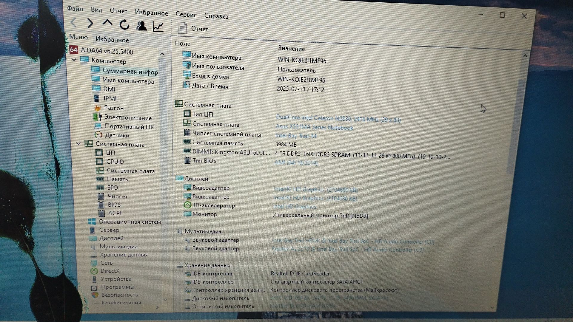Open the graph chart toolbar icon
This screenshot has width=573, height=322.
[x=158, y=27]
